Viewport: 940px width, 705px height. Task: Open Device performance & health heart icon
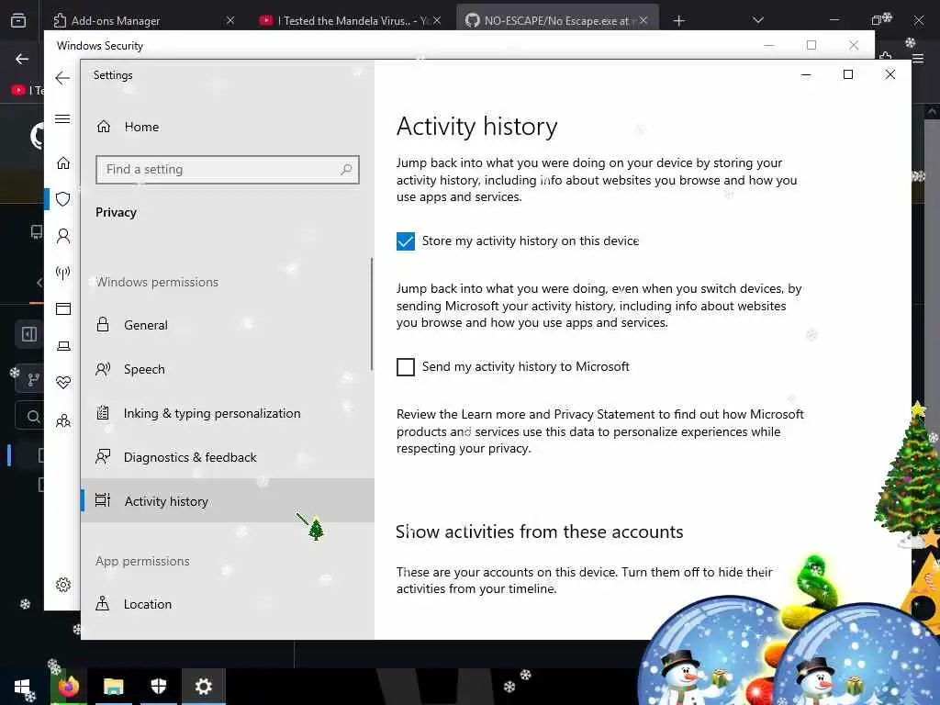tap(63, 383)
